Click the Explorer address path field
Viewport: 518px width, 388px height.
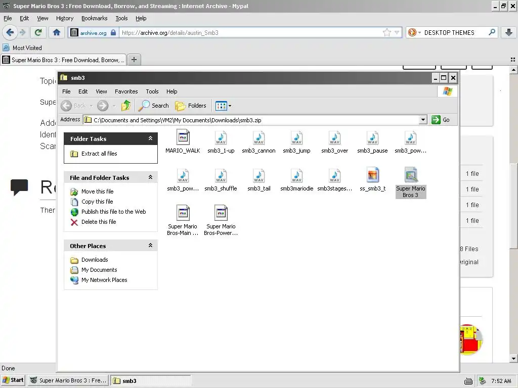(251, 120)
